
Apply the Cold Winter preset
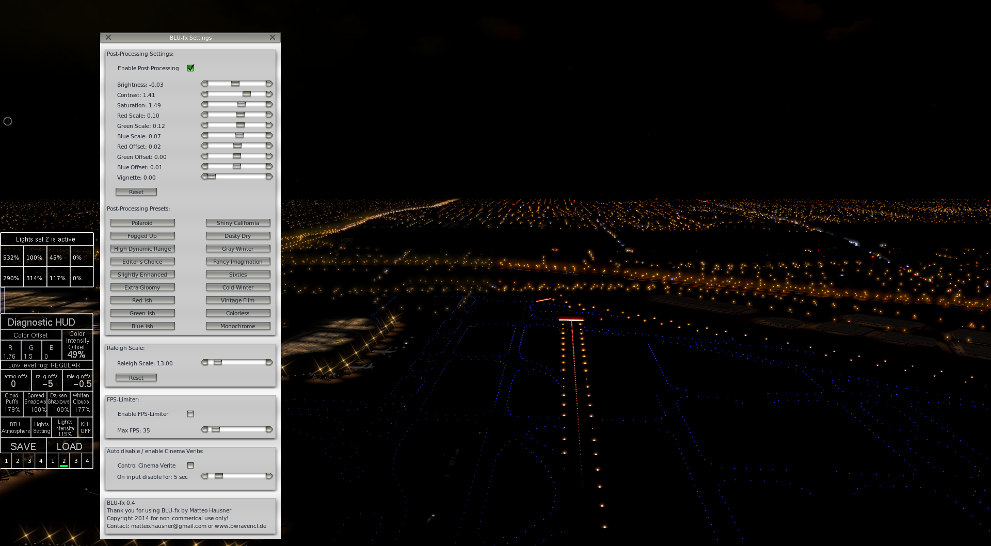point(238,287)
